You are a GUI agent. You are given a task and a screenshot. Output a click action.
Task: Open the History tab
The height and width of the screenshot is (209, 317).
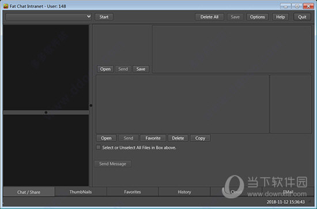click(184, 192)
